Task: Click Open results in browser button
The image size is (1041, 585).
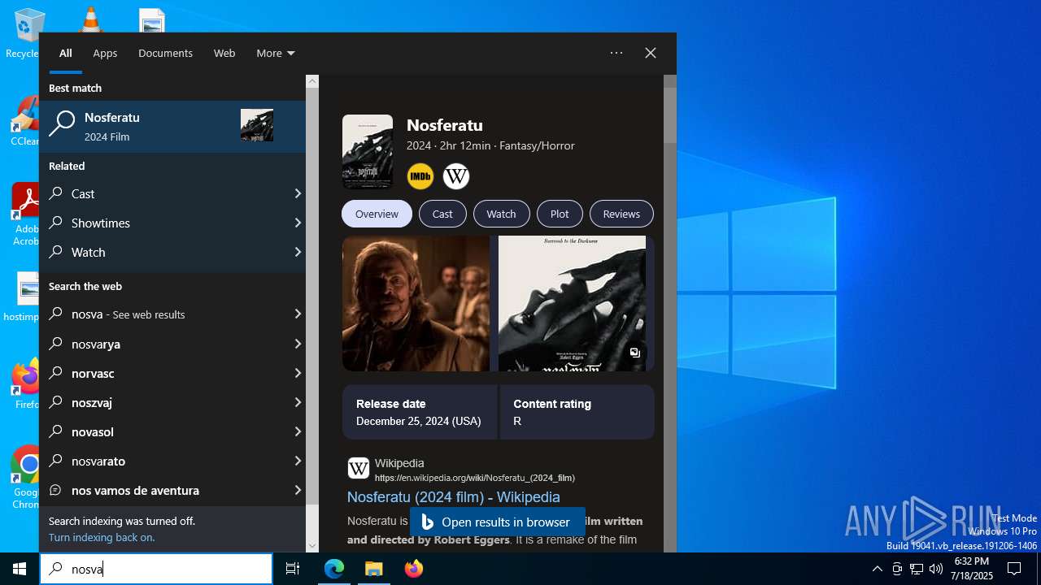Action: tap(497, 522)
